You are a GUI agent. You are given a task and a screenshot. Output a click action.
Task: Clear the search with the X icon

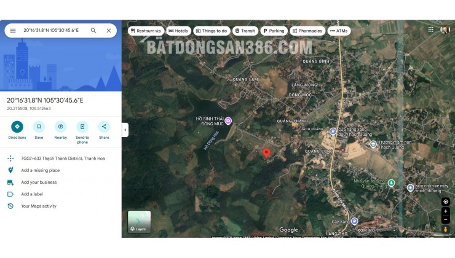(x=109, y=31)
